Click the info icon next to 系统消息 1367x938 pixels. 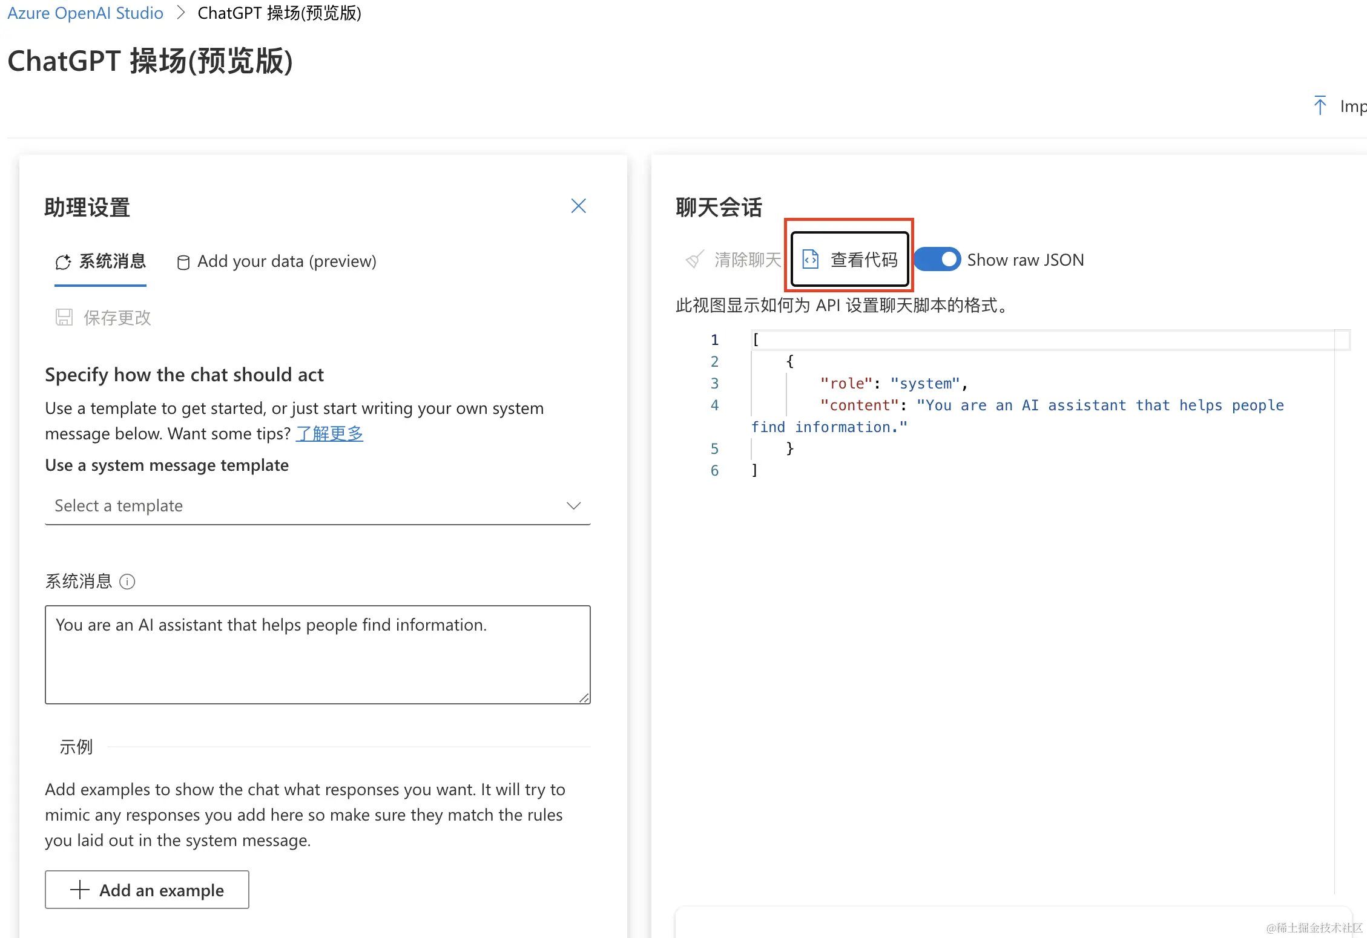127,582
